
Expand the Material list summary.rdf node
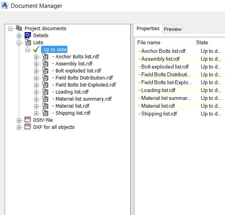[36, 99]
